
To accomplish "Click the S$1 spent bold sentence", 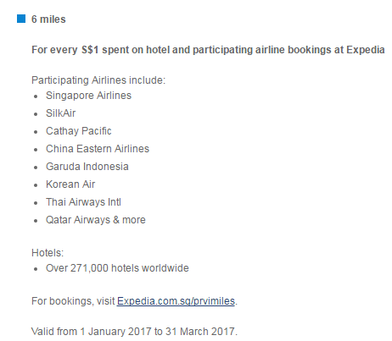I will click(x=208, y=50).
